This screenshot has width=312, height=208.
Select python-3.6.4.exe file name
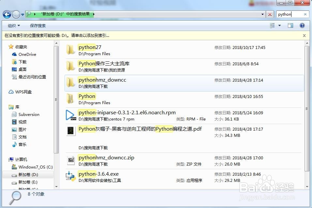[98, 174]
